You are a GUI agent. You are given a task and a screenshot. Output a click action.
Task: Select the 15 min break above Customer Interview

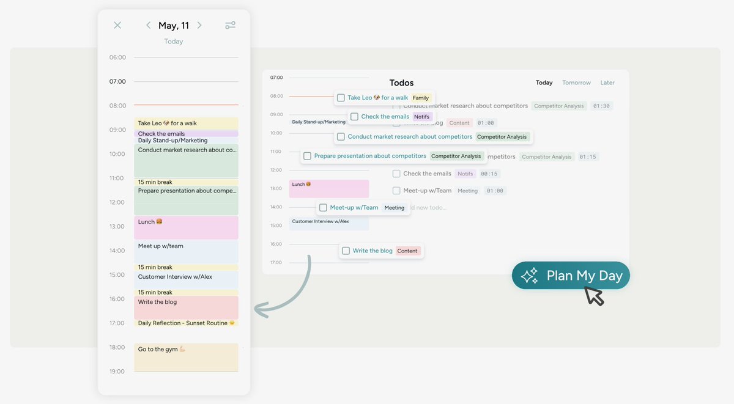click(186, 267)
